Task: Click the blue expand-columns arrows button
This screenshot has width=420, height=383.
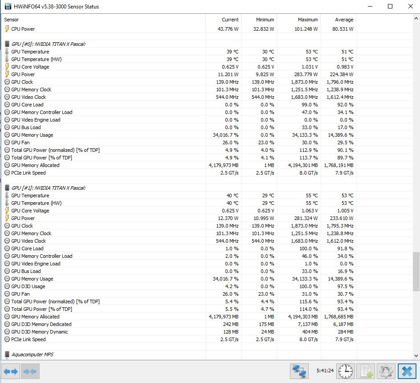Action: tap(11, 371)
